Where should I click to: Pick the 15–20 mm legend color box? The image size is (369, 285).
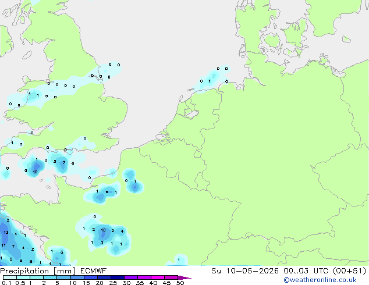tap(90, 277)
